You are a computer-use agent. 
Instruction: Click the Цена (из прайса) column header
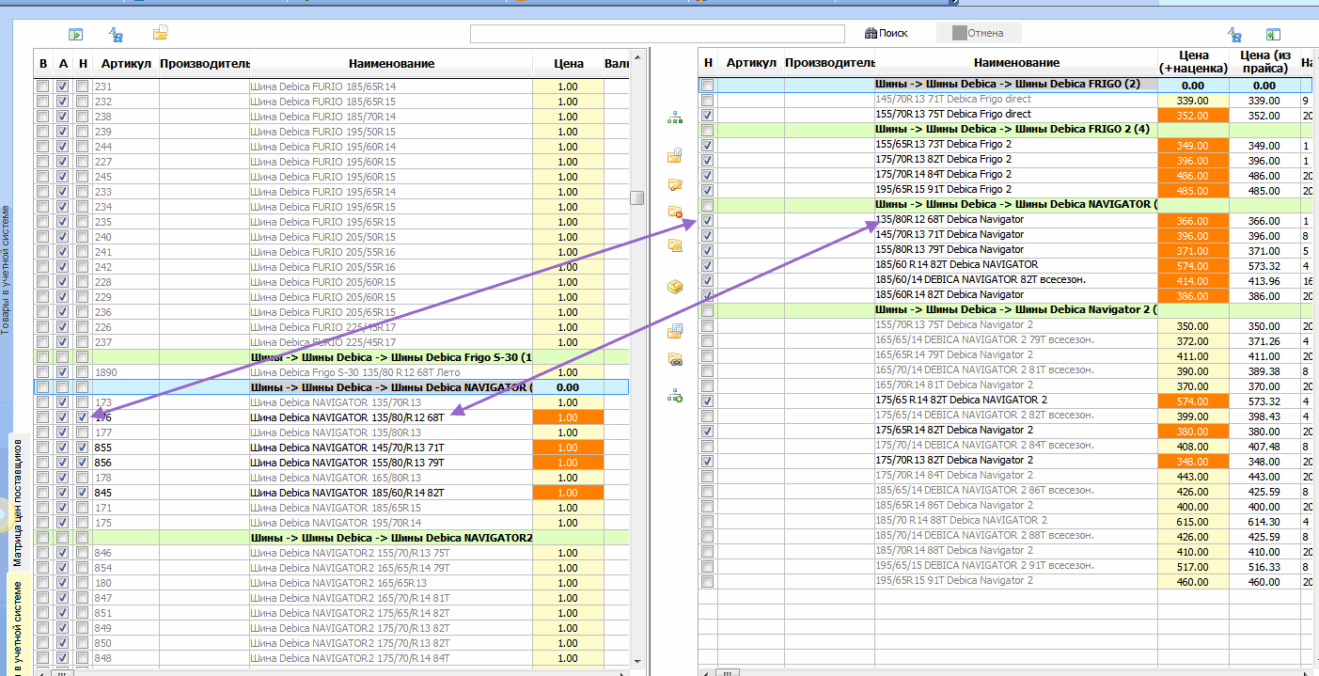pyautogui.click(x=1264, y=62)
